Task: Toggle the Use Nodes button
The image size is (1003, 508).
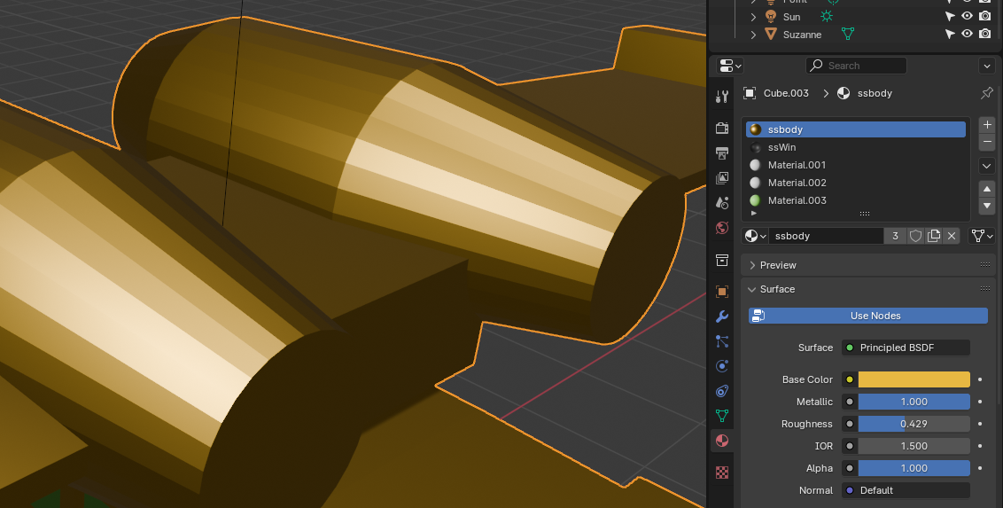Action: [868, 316]
